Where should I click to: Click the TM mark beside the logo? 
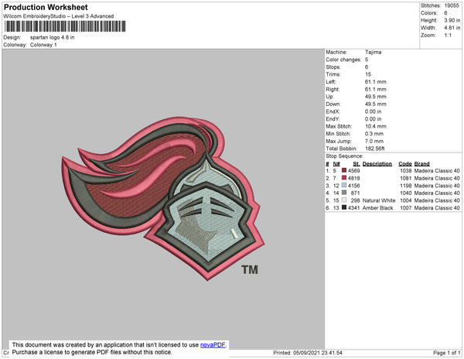(250, 269)
